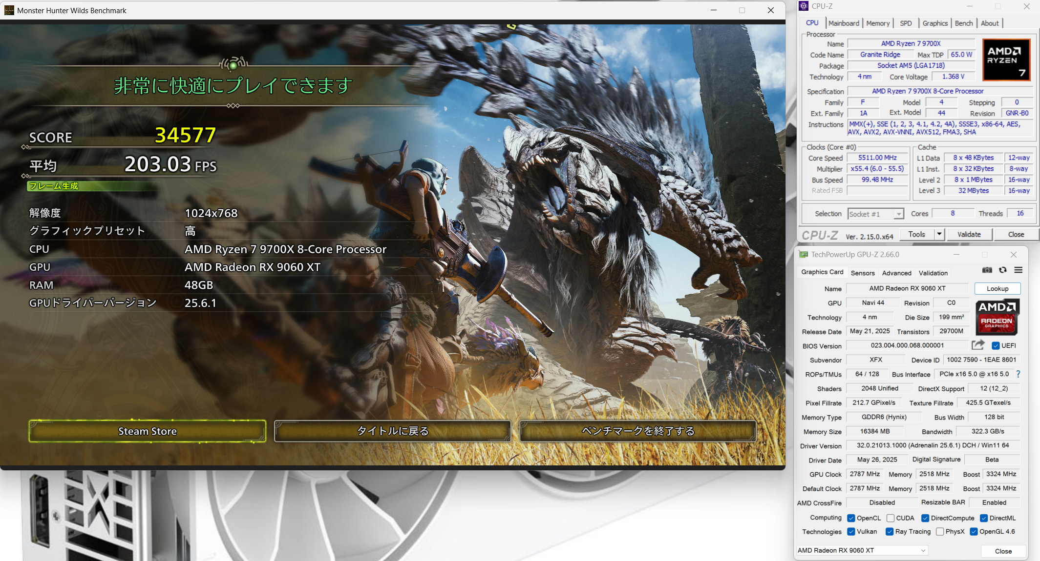Toggle the PhysX checkbox

click(x=940, y=532)
